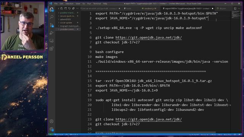Click 'bash configure' on line 9
The image size is (244, 137).
[x=109, y=52]
